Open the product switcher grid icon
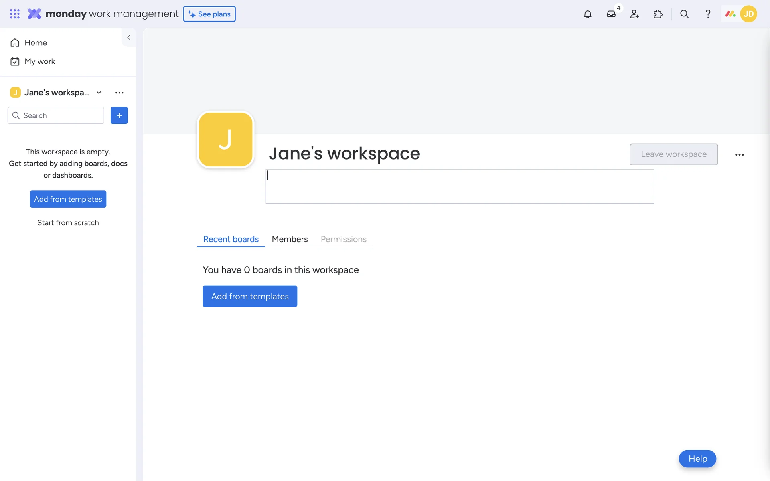The image size is (770, 481). 15,14
